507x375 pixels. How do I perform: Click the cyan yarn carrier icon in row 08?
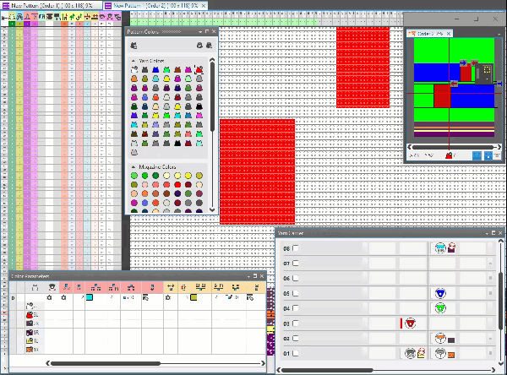[x=439, y=248]
